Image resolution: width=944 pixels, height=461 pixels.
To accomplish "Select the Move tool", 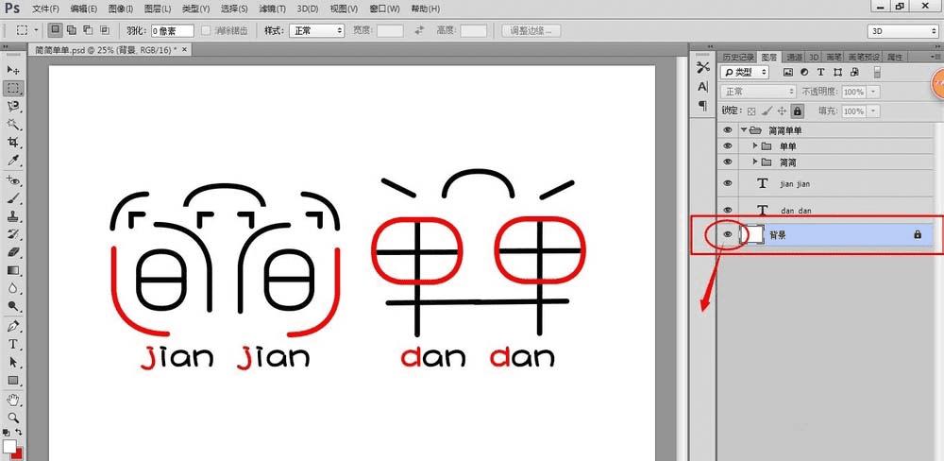I will click(x=12, y=71).
